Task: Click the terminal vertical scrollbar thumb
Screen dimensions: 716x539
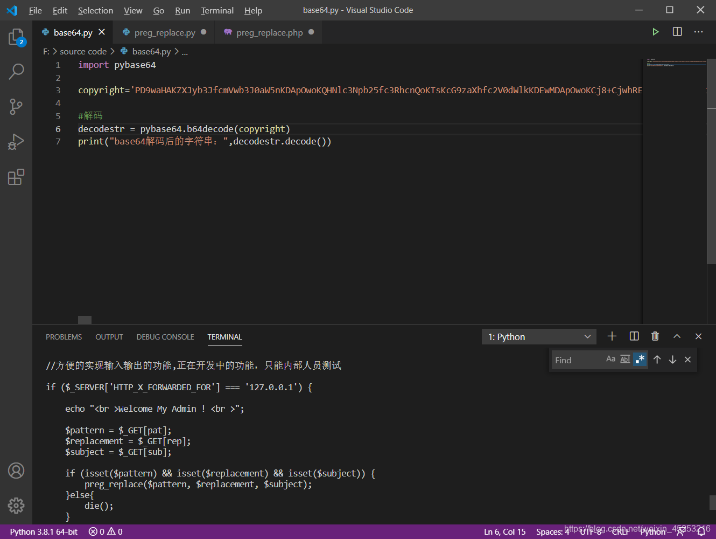Action: click(x=712, y=502)
